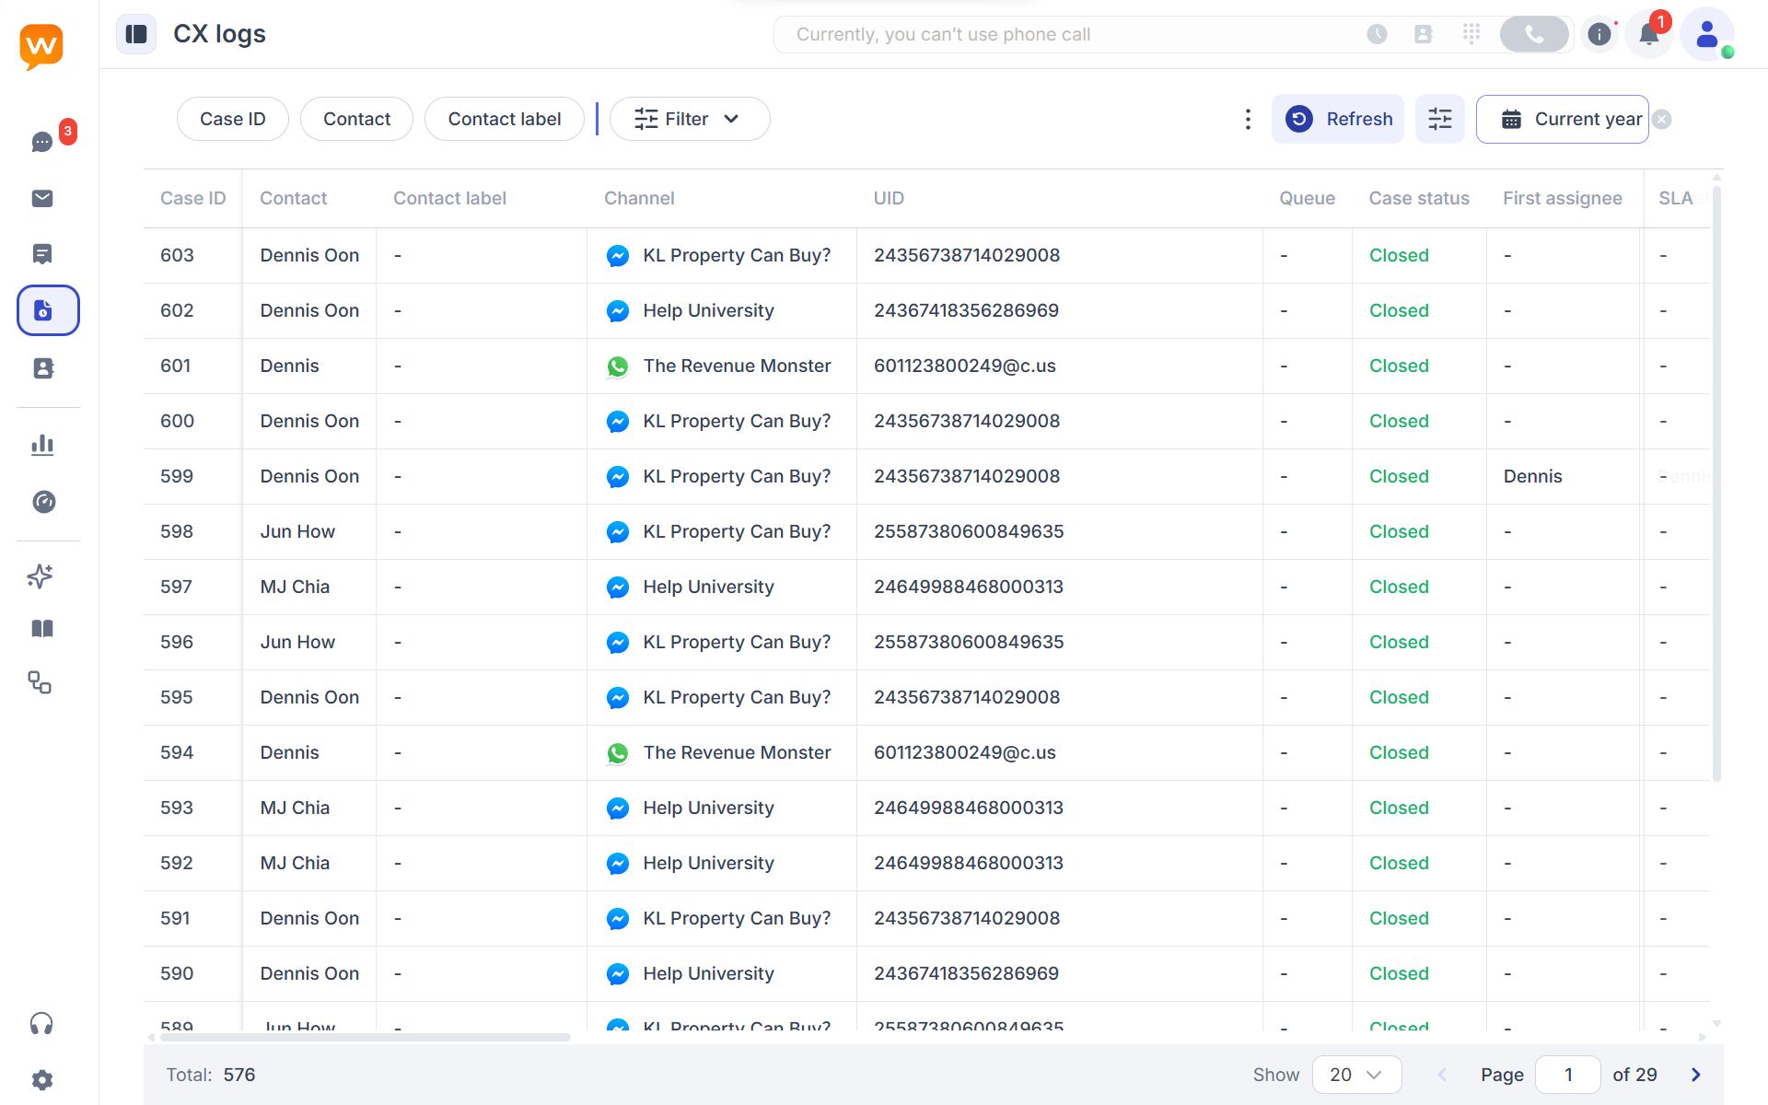1768x1105 pixels.
Task: Open the AI sparkle icon in sidebar
Action: tap(41, 576)
